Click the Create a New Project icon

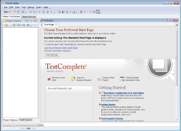[x=99, y=79]
